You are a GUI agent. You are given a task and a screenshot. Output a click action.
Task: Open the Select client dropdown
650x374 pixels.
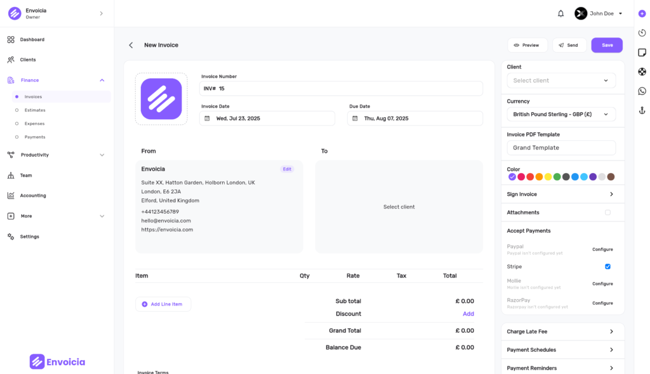pos(561,81)
